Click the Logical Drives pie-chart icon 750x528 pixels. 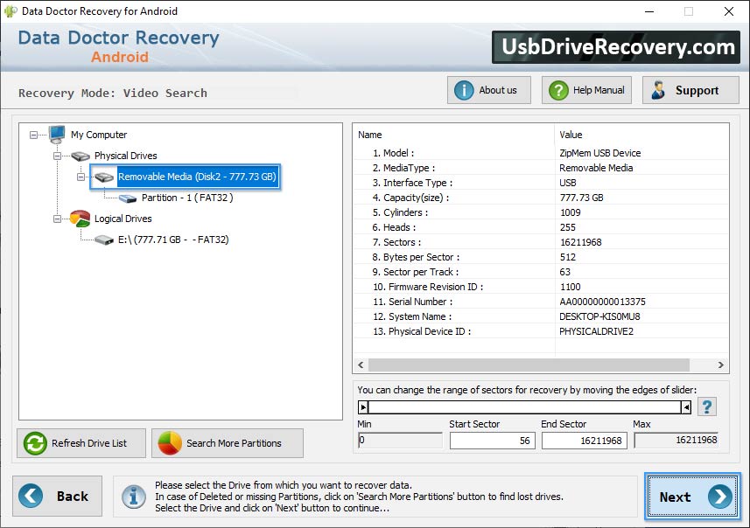[80, 219]
